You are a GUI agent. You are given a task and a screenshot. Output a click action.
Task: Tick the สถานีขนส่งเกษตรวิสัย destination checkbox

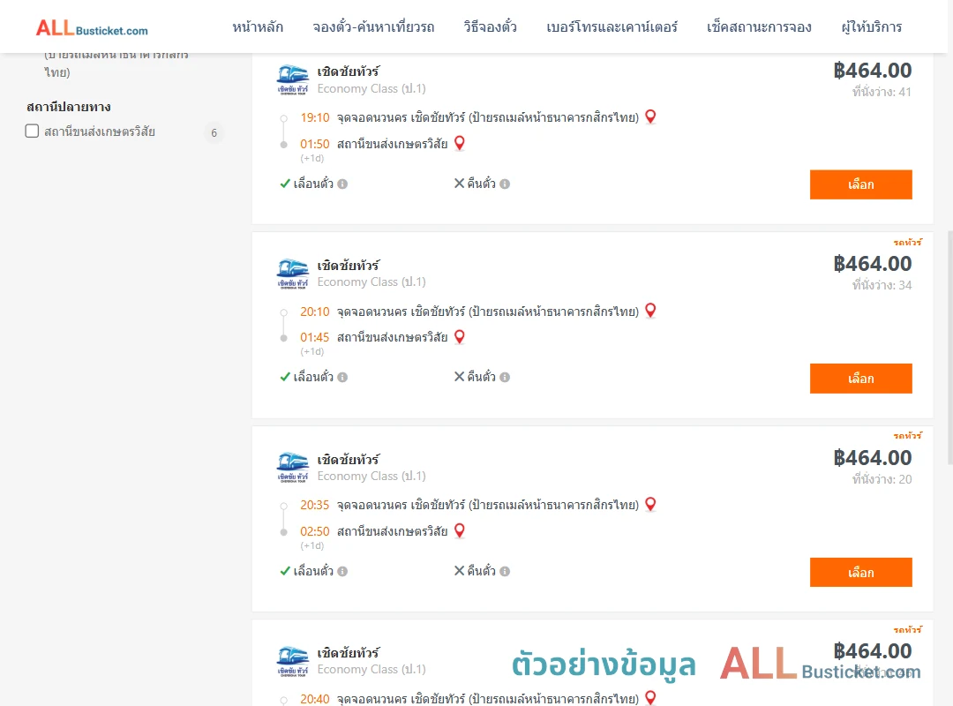point(33,131)
